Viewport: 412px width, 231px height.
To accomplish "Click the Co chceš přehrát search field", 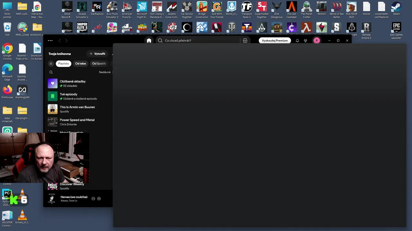I will point(198,40).
